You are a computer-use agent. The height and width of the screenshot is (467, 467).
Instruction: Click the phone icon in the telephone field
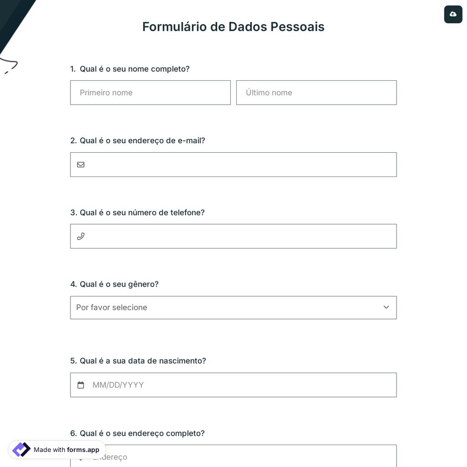pos(81,236)
